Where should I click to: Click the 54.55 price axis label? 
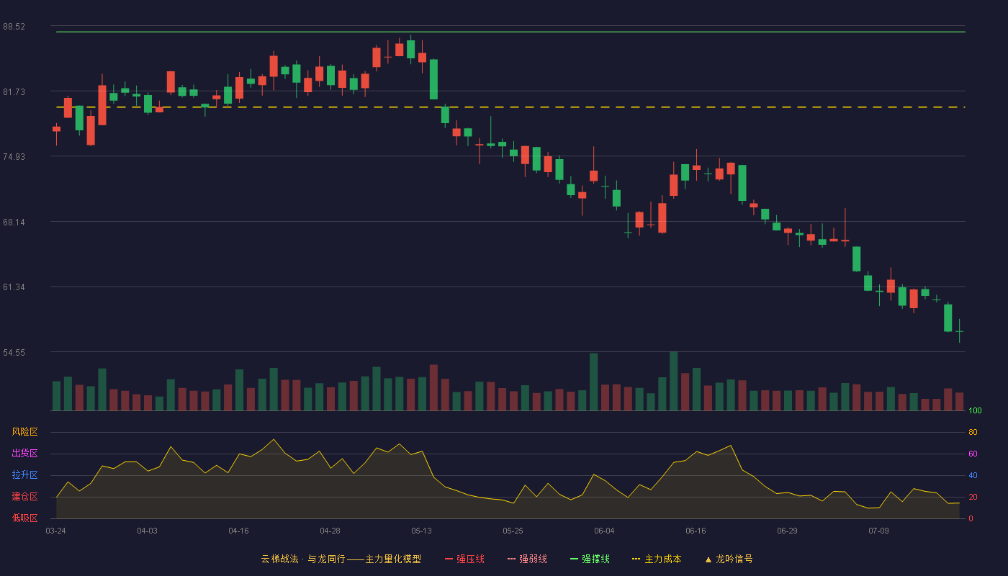[x=14, y=353]
